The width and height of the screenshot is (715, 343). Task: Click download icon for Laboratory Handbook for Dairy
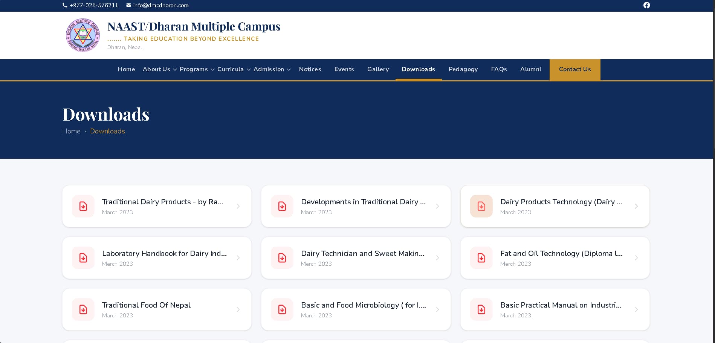83,258
